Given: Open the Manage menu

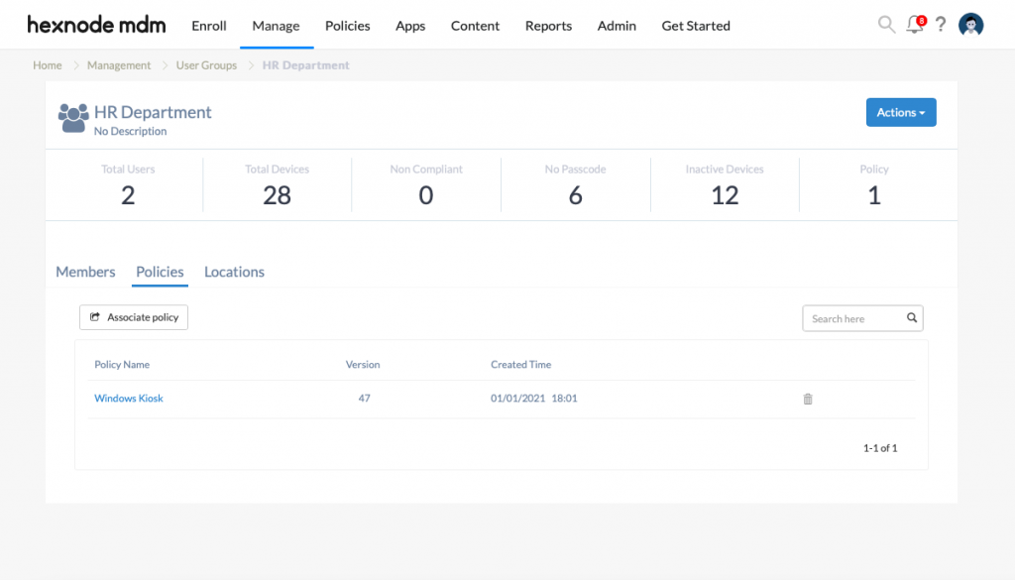Looking at the screenshot, I should (x=276, y=26).
